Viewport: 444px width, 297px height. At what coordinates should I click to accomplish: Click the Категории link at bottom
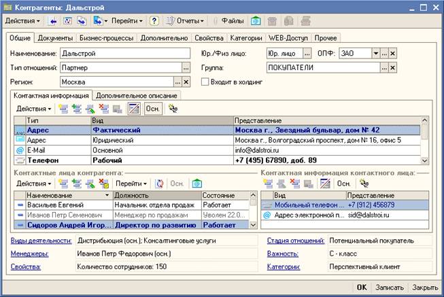[284, 266]
